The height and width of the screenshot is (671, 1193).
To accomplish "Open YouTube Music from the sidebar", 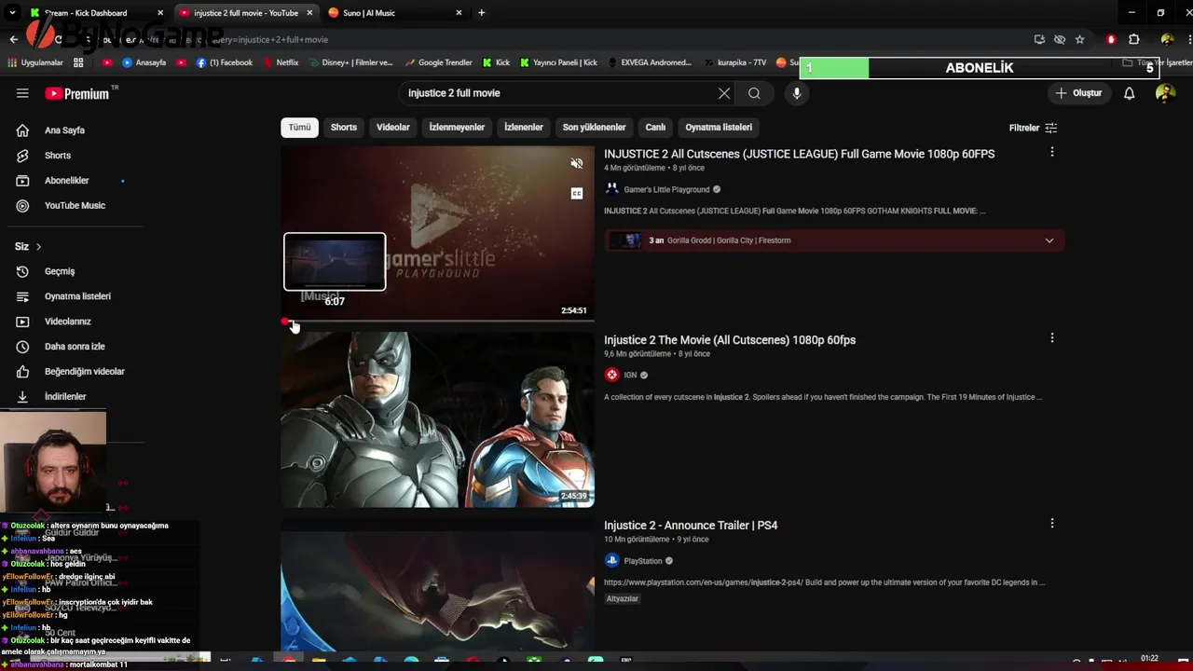I will (x=75, y=206).
